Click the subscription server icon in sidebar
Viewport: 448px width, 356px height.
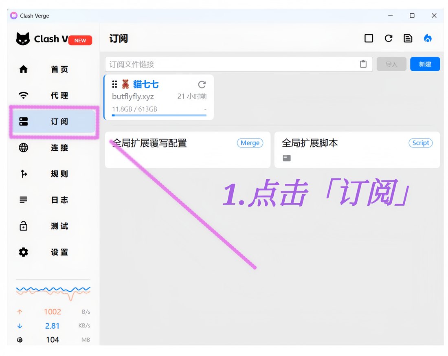pos(24,121)
